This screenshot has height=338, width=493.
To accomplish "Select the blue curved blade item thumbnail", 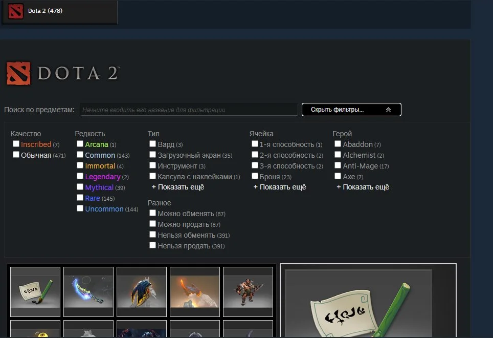I will (88, 292).
